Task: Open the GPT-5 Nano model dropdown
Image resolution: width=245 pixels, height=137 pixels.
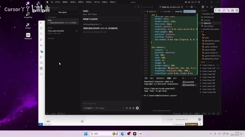Action: pyautogui.click(x=100, y=108)
